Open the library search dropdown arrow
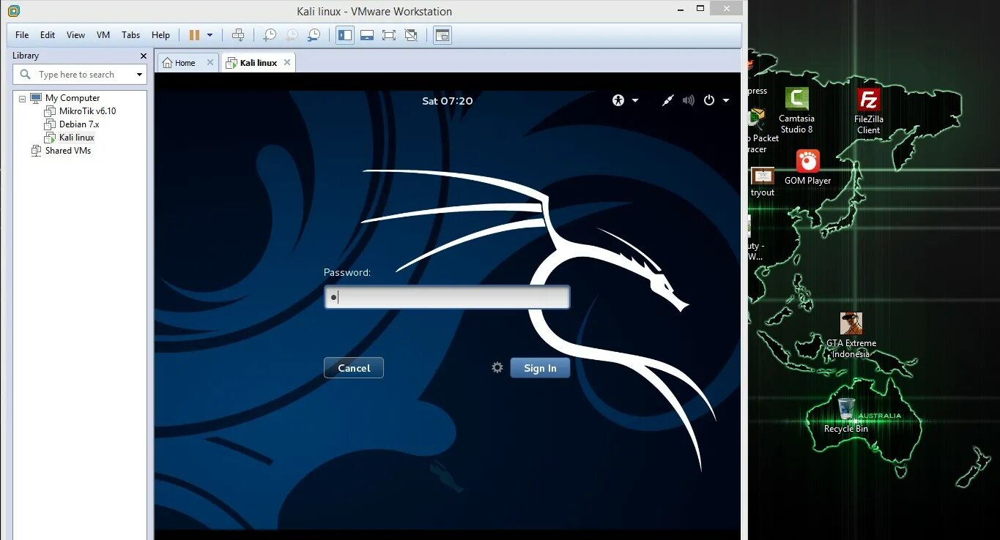The width and height of the screenshot is (1000, 540). (x=139, y=75)
